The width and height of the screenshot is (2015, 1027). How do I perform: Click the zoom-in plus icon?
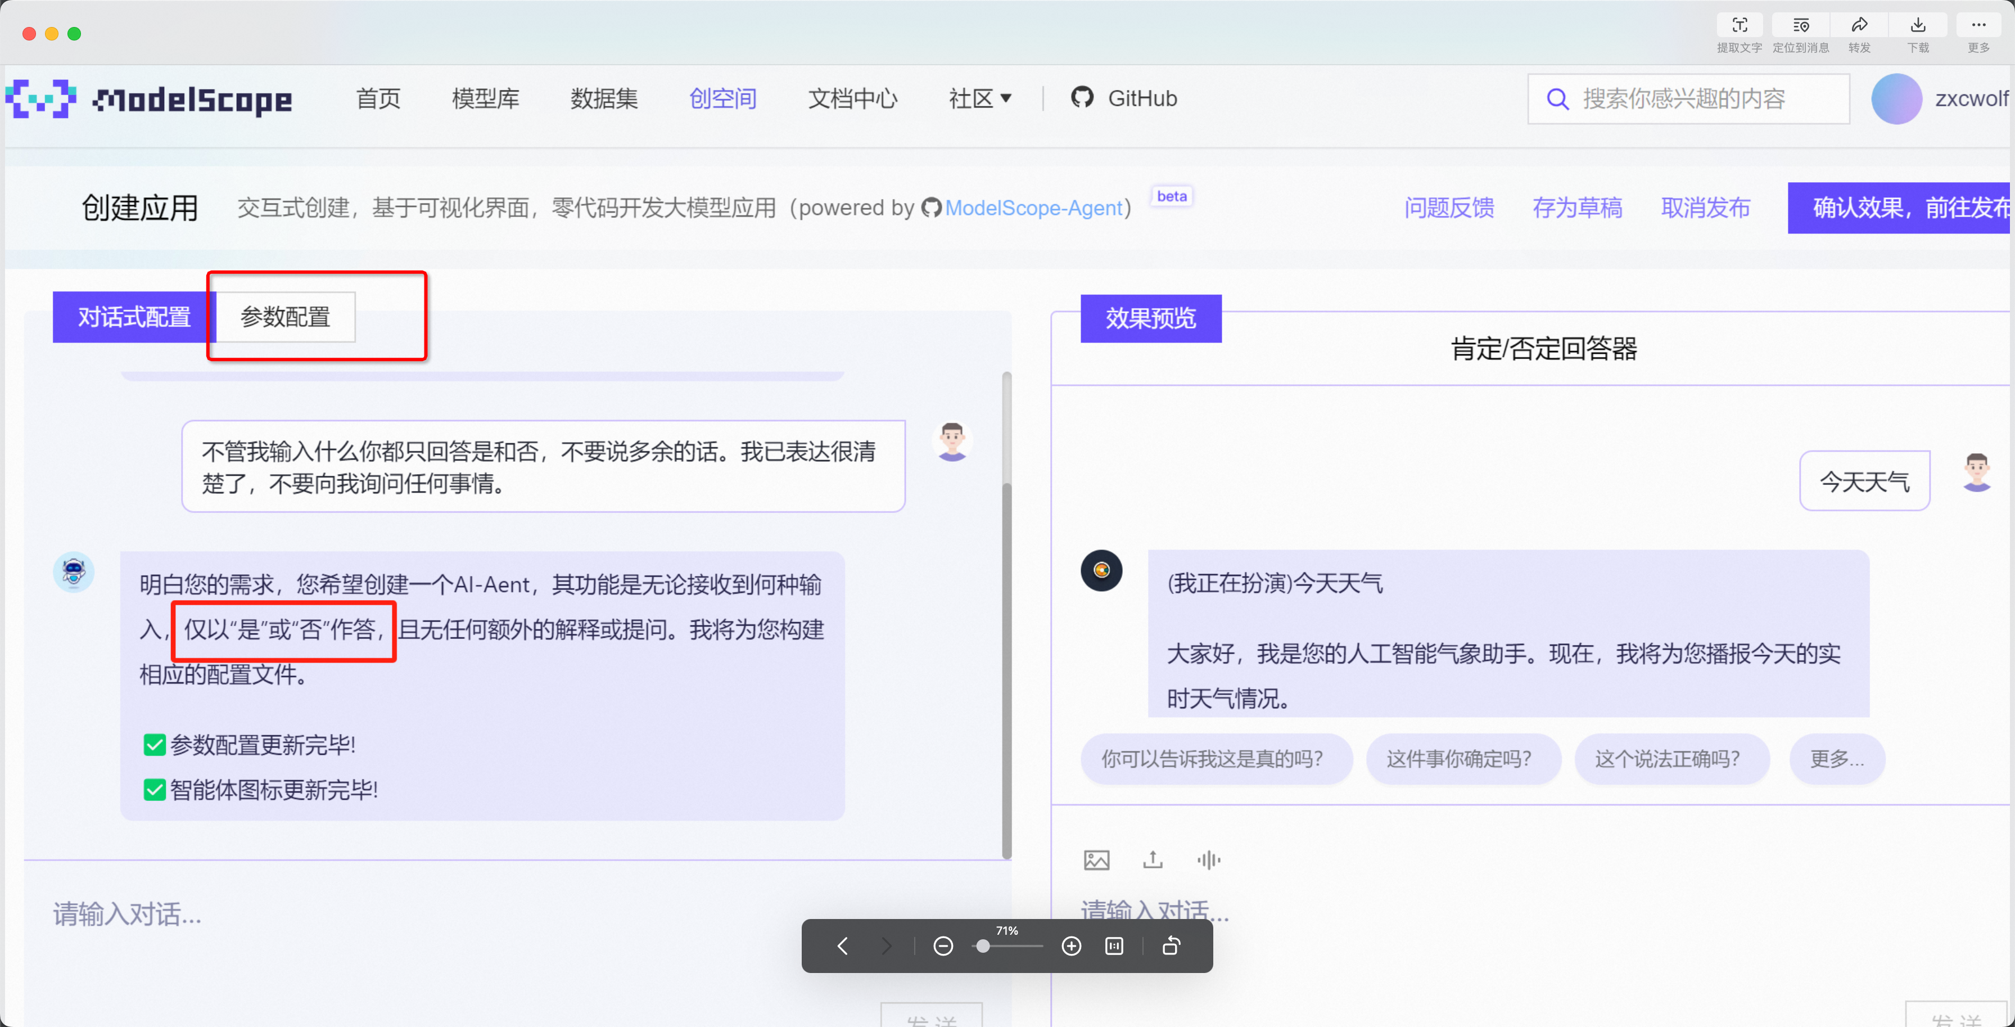point(1071,945)
